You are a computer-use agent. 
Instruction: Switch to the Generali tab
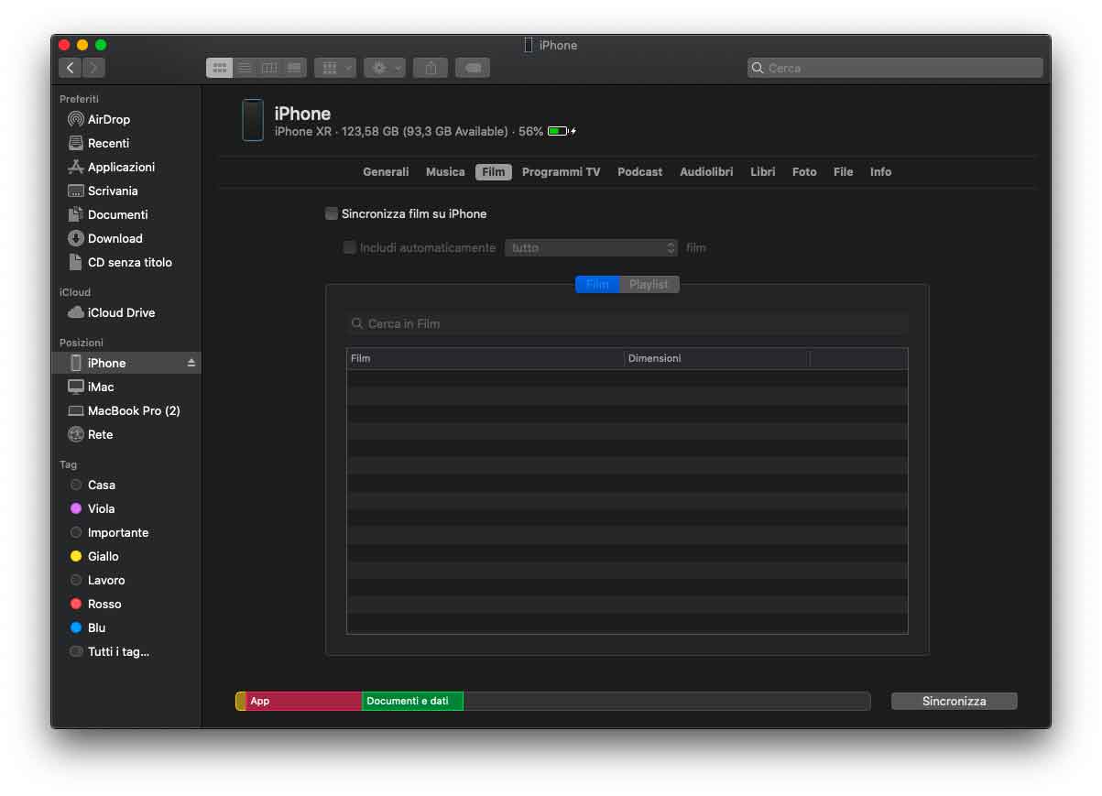[386, 172]
